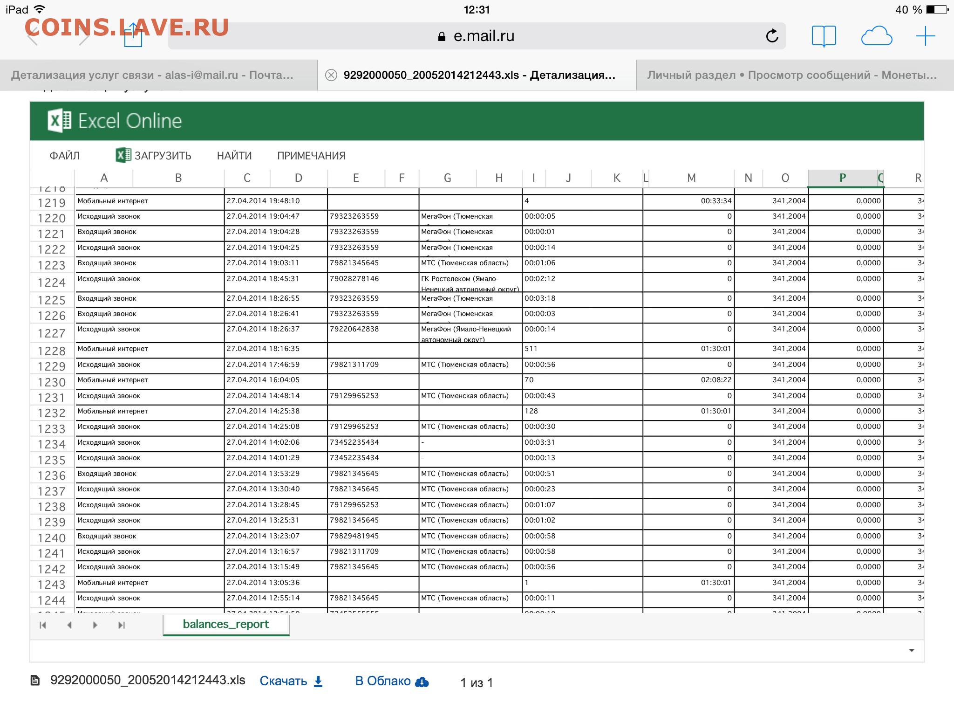Tap the 12:31 clock in status bar
The image size is (954, 716).
(x=477, y=10)
